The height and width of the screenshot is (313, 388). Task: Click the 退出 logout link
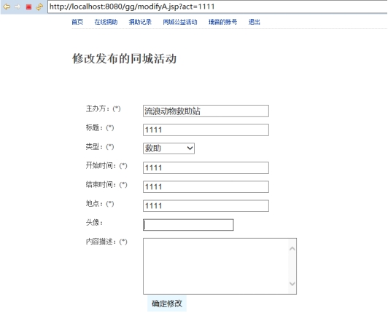254,22
